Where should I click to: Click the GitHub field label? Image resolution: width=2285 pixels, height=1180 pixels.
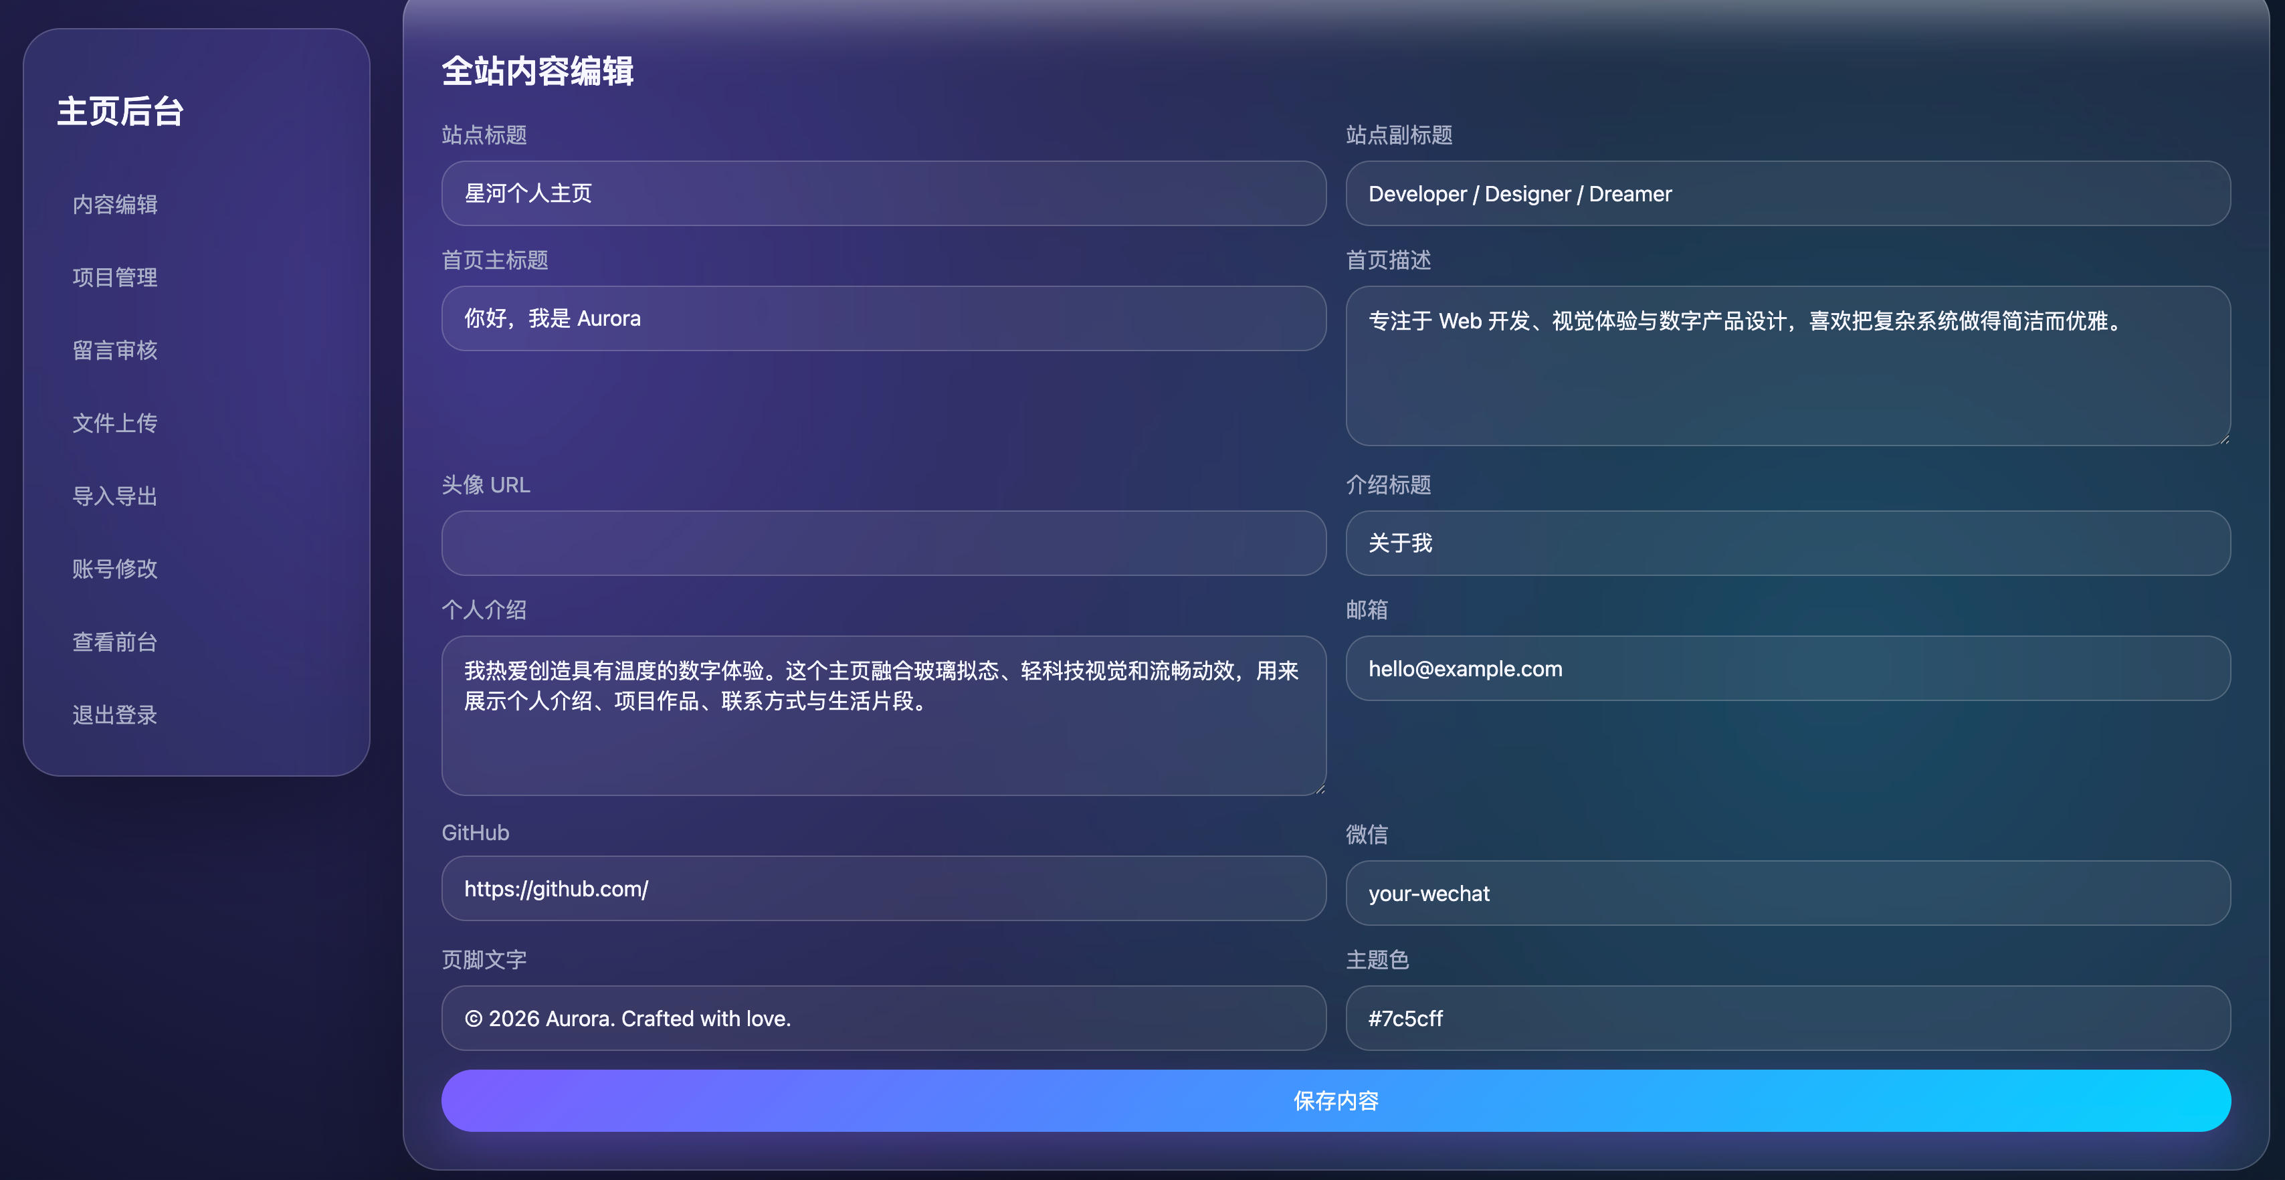[476, 832]
